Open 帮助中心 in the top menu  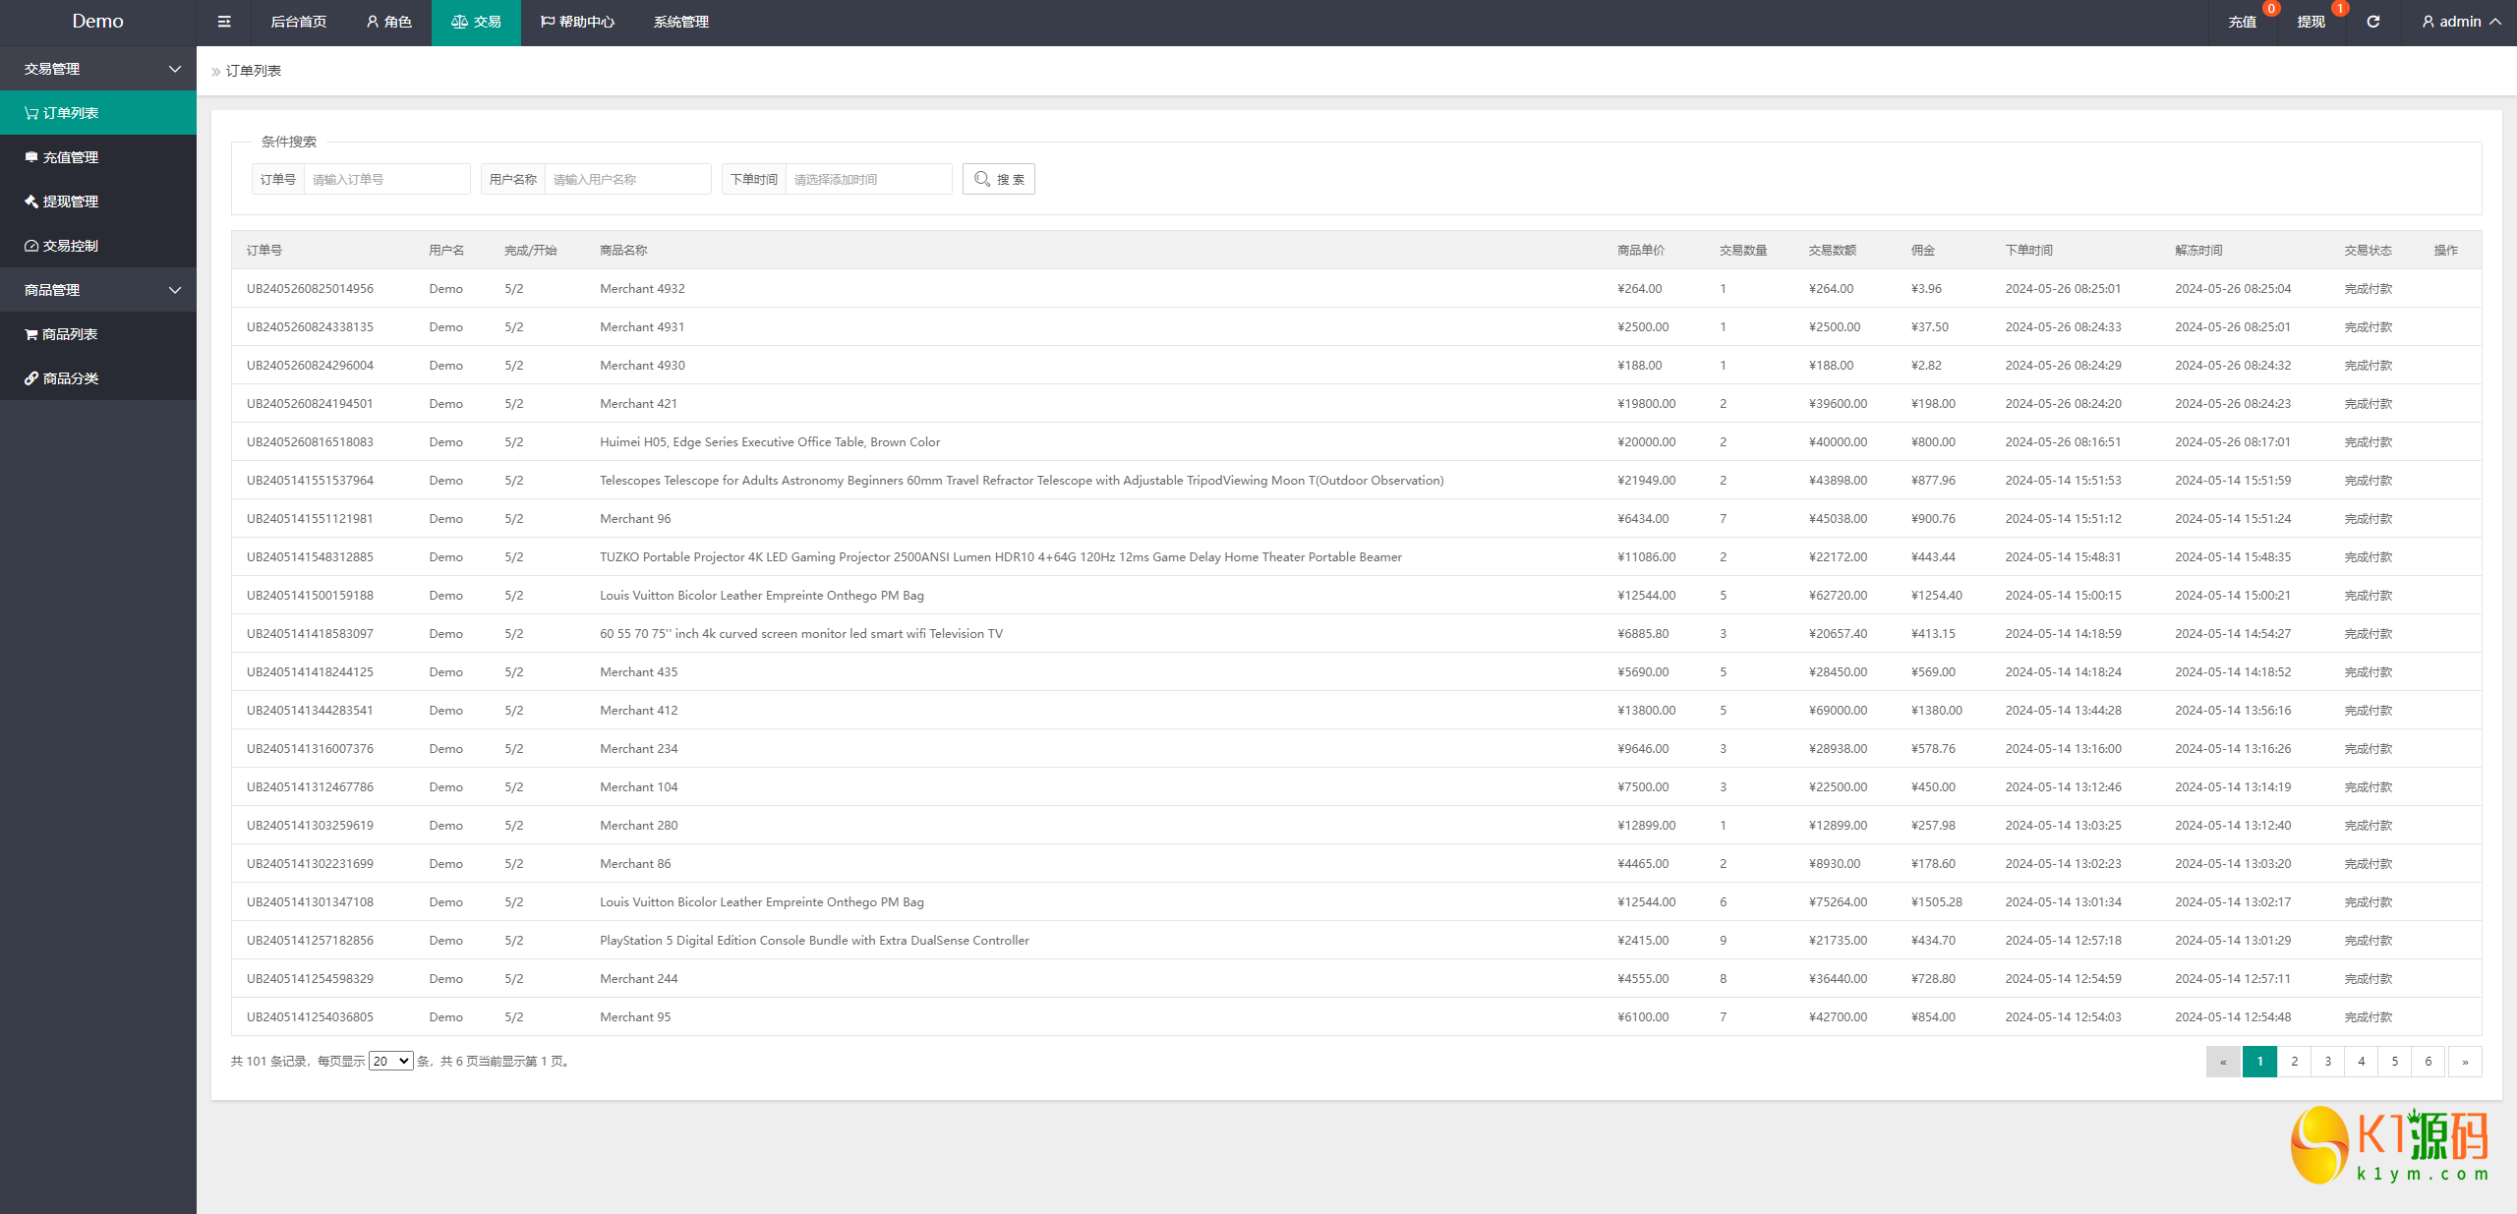[x=577, y=22]
